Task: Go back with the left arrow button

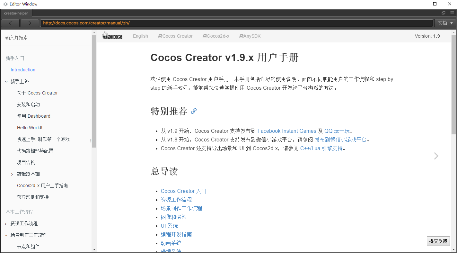Action: coord(10,23)
